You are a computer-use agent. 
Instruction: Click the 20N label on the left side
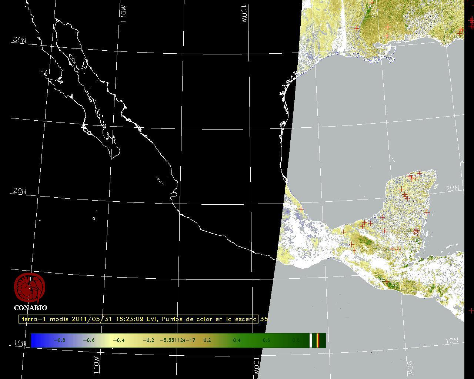click(20, 191)
